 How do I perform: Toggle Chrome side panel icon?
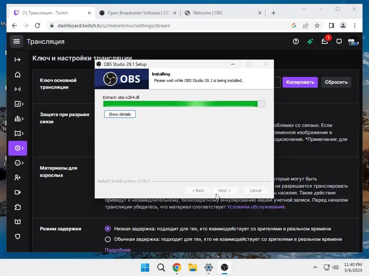pos(332,26)
